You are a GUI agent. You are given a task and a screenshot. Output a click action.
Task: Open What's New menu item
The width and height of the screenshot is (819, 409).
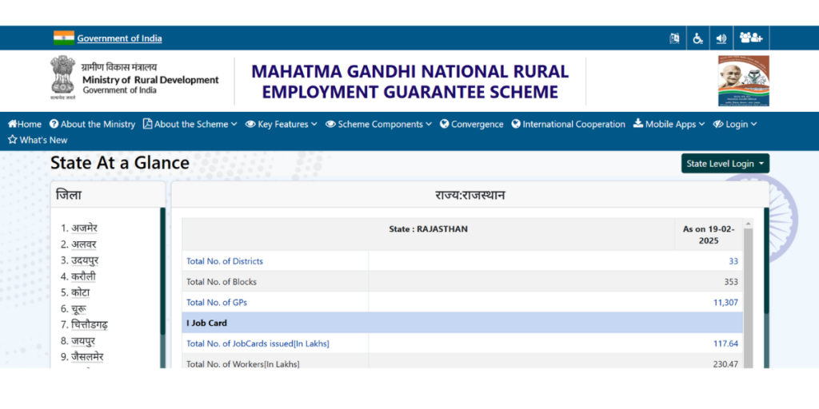click(x=38, y=140)
